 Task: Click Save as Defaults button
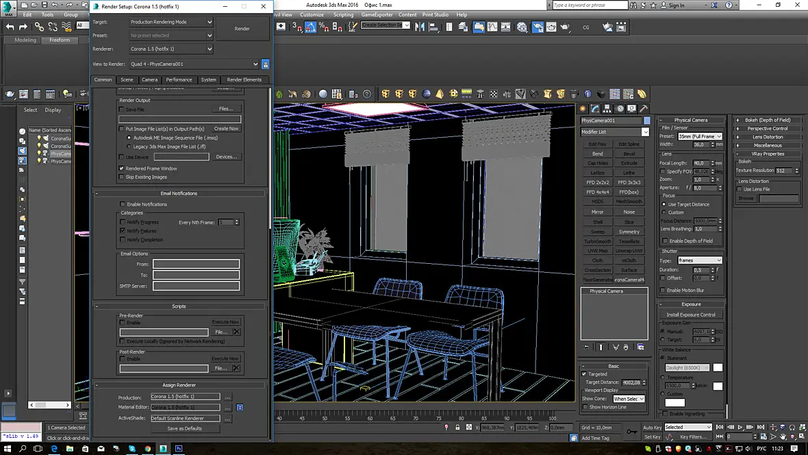(x=184, y=429)
